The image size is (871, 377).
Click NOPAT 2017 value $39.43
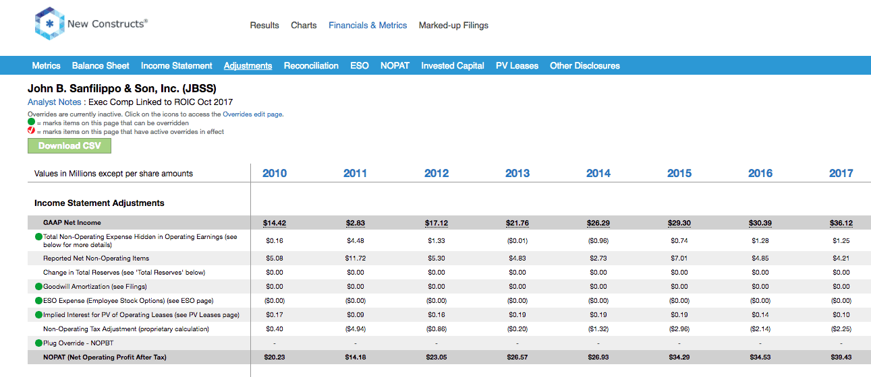pyautogui.click(x=841, y=357)
